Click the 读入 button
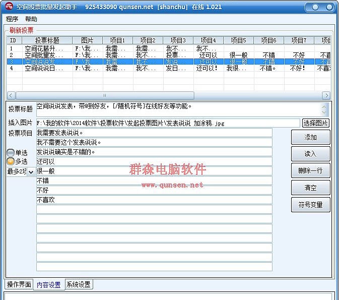The width and height of the screenshot is (339, 300). tap(310, 154)
